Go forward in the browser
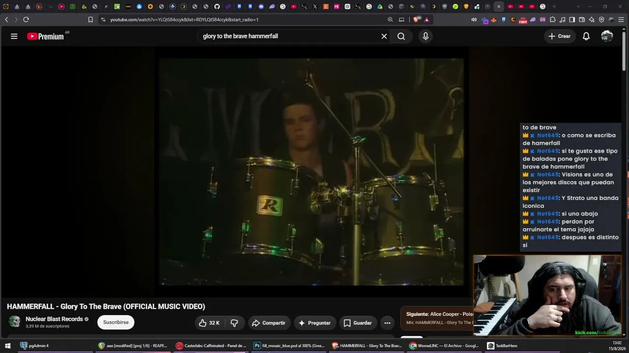 coord(16,20)
